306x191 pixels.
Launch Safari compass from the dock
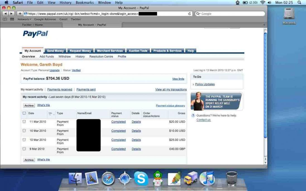tap(108, 178)
